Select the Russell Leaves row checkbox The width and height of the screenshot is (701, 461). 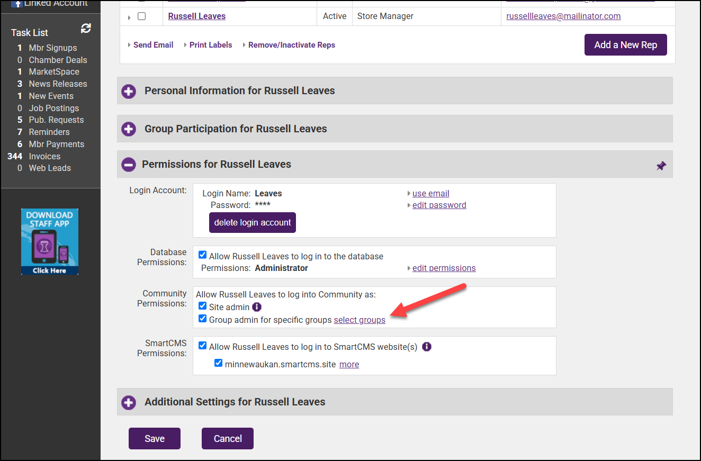click(x=141, y=16)
